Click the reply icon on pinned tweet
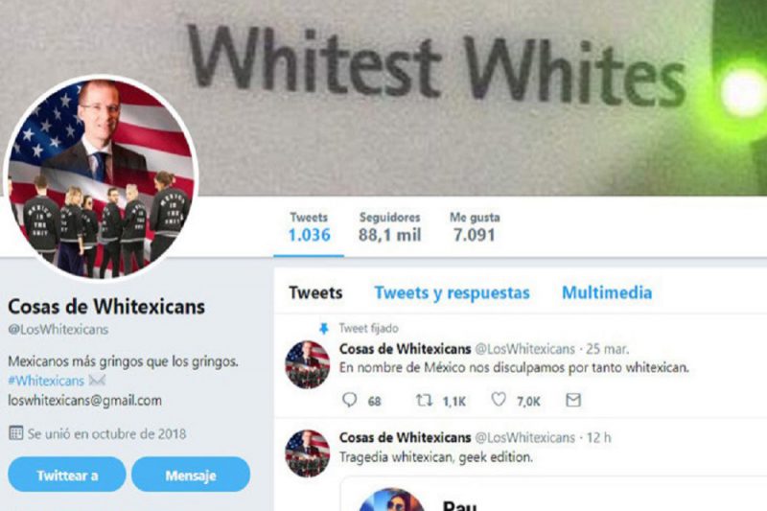 click(x=349, y=400)
